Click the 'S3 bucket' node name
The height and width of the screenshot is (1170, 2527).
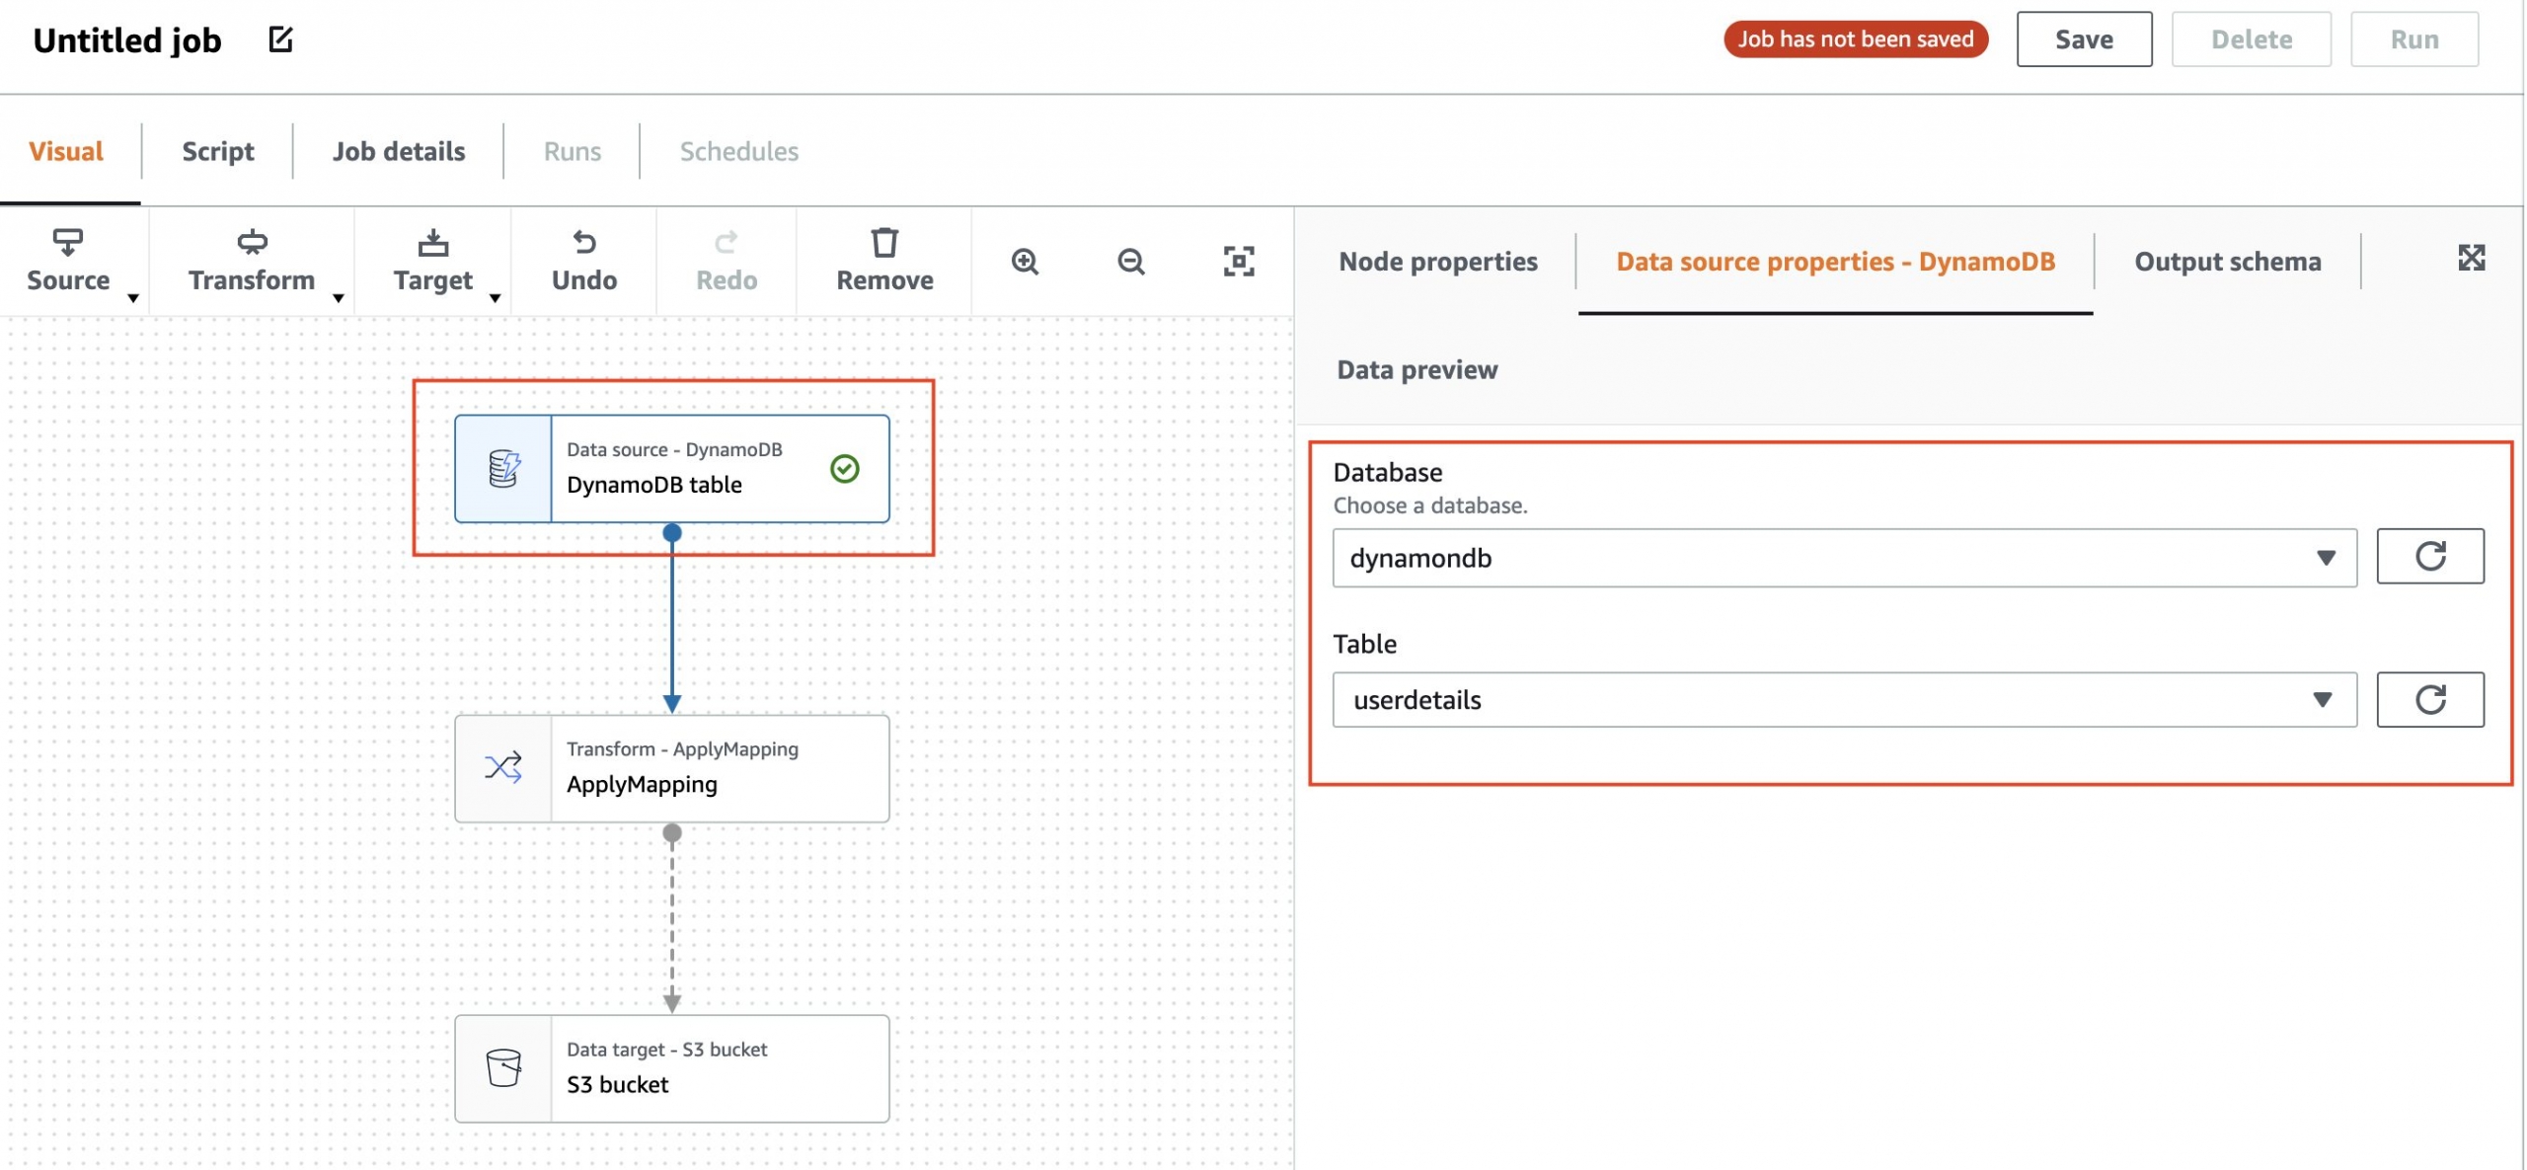point(618,1084)
